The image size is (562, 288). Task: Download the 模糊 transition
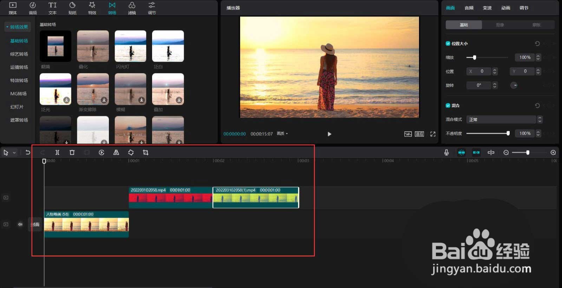tap(141, 100)
